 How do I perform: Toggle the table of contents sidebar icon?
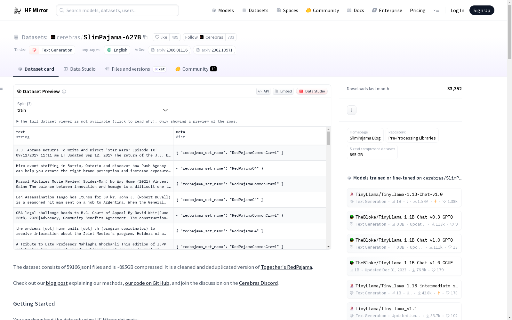point(2,88)
